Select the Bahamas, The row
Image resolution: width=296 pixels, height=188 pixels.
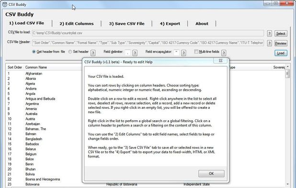click(x=35, y=129)
